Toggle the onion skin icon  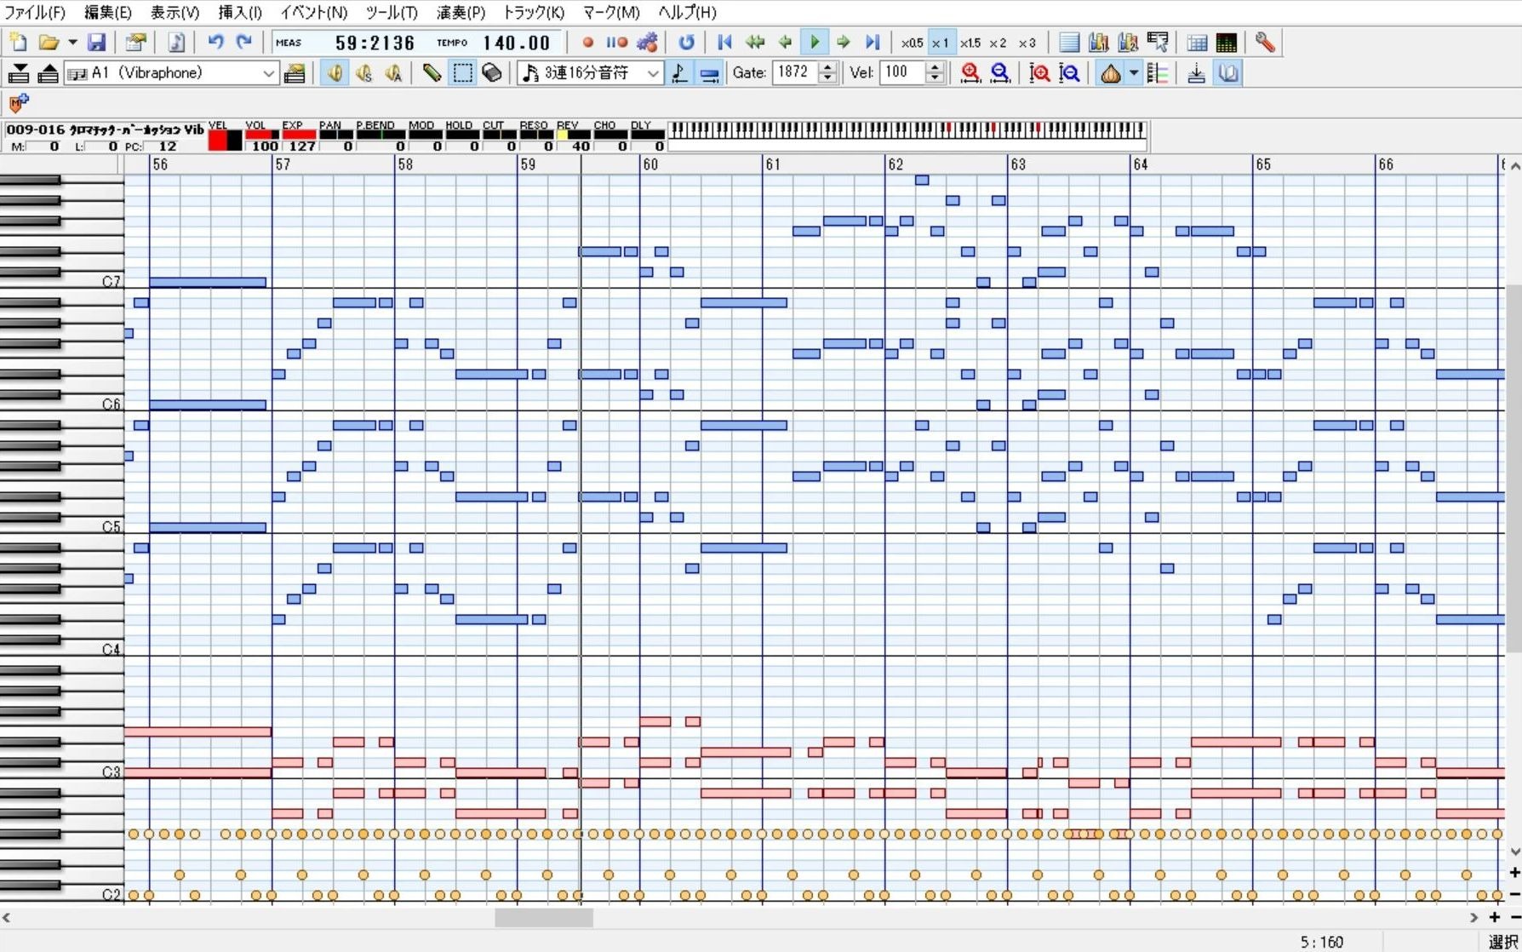click(1110, 73)
